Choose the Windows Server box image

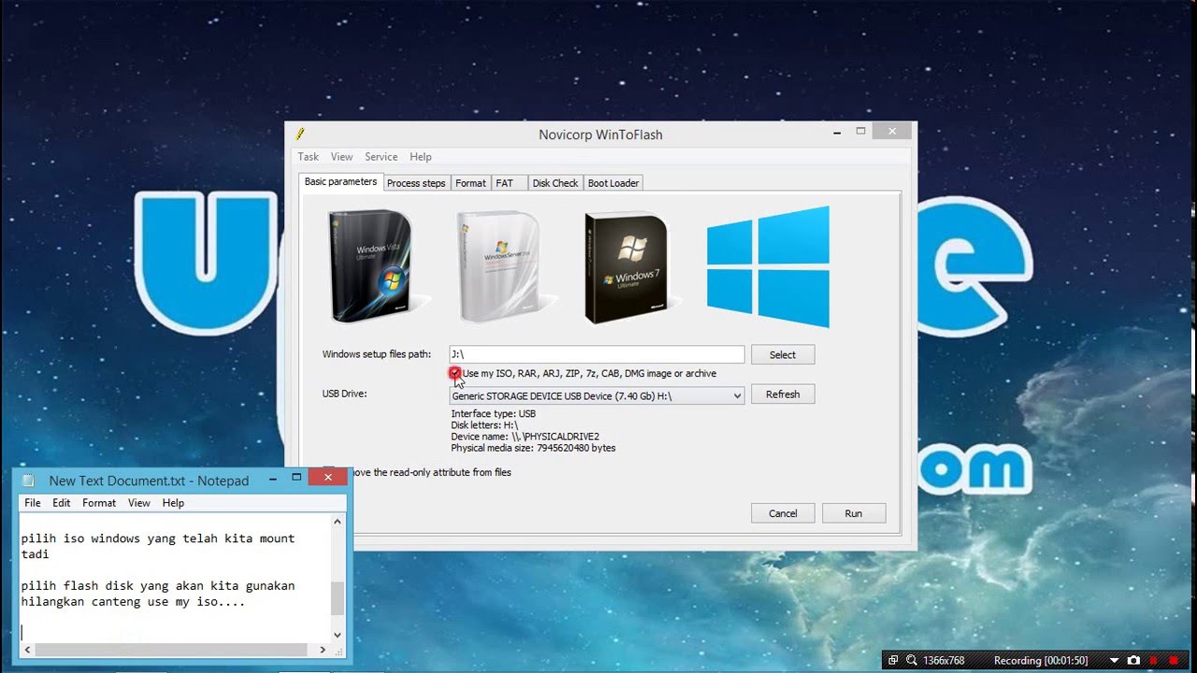[499, 266]
